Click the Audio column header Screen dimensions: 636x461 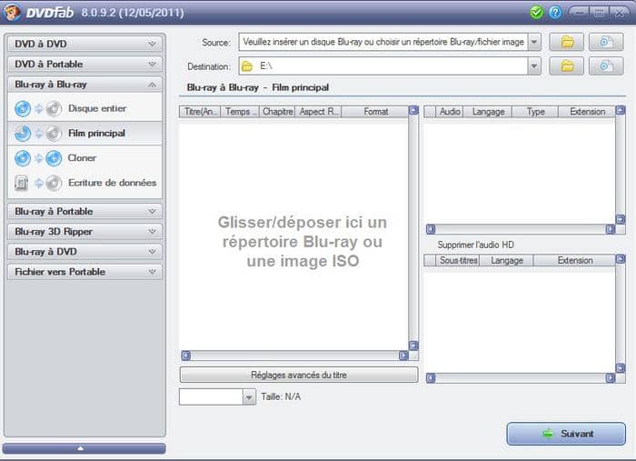pos(449,112)
